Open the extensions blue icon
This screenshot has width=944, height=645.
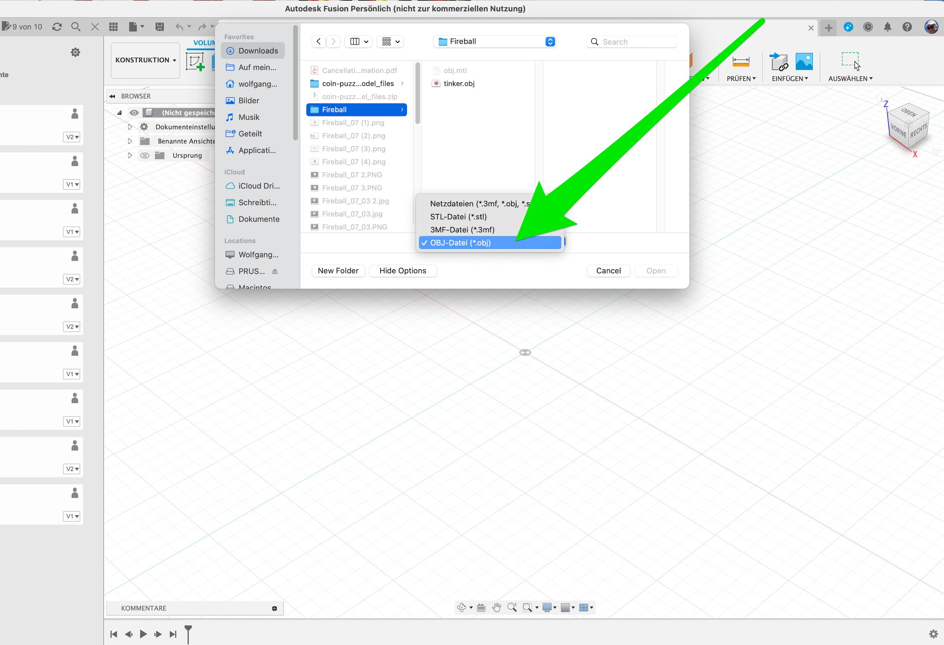pyautogui.click(x=849, y=27)
